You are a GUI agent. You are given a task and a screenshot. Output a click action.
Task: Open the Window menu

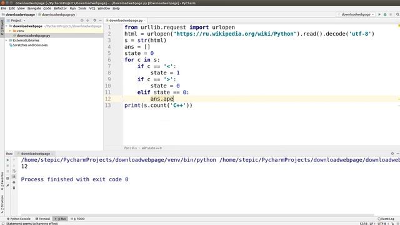click(104, 8)
